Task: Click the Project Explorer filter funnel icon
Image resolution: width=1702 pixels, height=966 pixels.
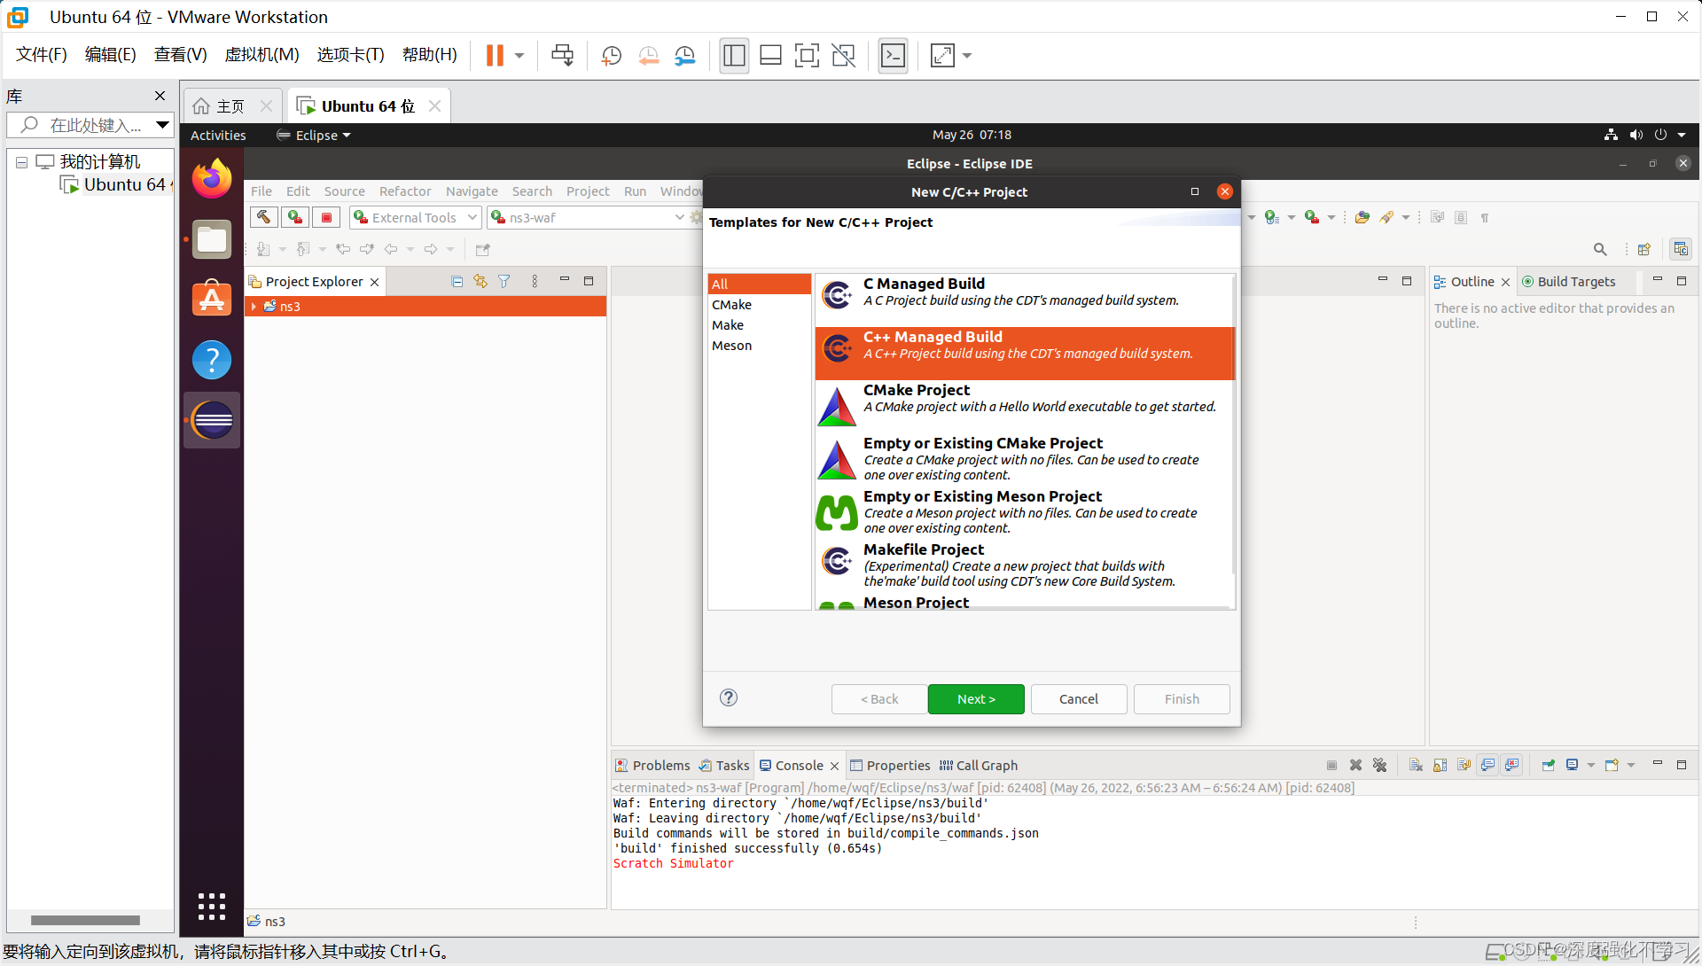Action: pos(504,282)
